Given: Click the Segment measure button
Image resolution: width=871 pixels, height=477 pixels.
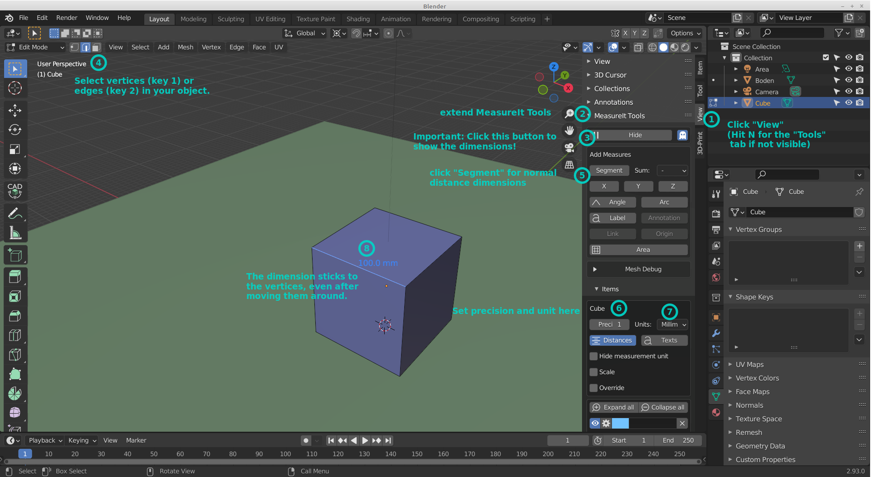Looking at the screenshot, I should [x=609, y=170].
